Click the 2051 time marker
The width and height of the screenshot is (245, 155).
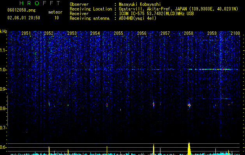(x=26, y=33)
